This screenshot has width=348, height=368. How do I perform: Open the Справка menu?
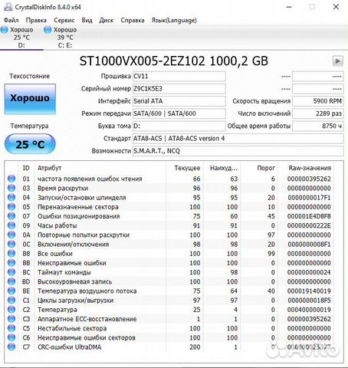133,20
